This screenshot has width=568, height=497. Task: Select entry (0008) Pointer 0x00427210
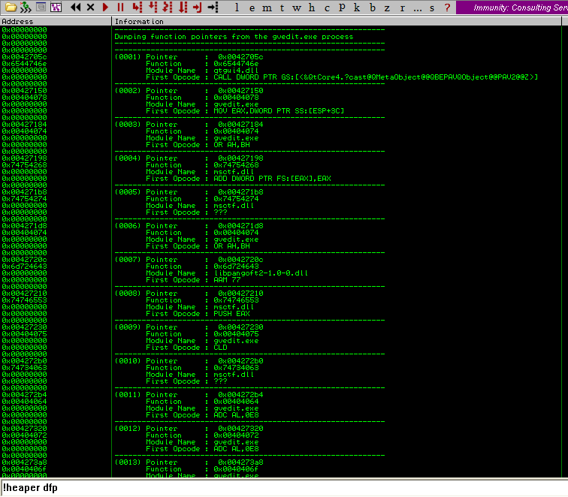coord(189,294)
